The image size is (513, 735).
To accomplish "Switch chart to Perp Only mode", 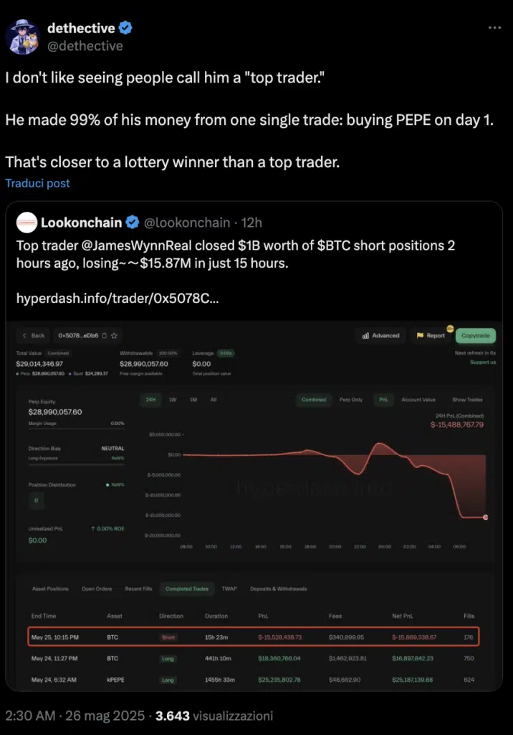I will 350,400.
